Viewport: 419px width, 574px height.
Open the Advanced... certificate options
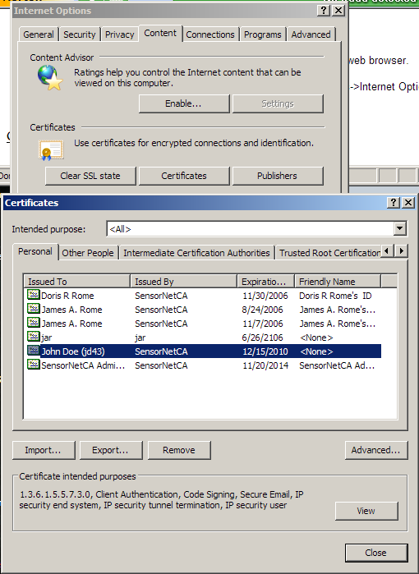375,450
